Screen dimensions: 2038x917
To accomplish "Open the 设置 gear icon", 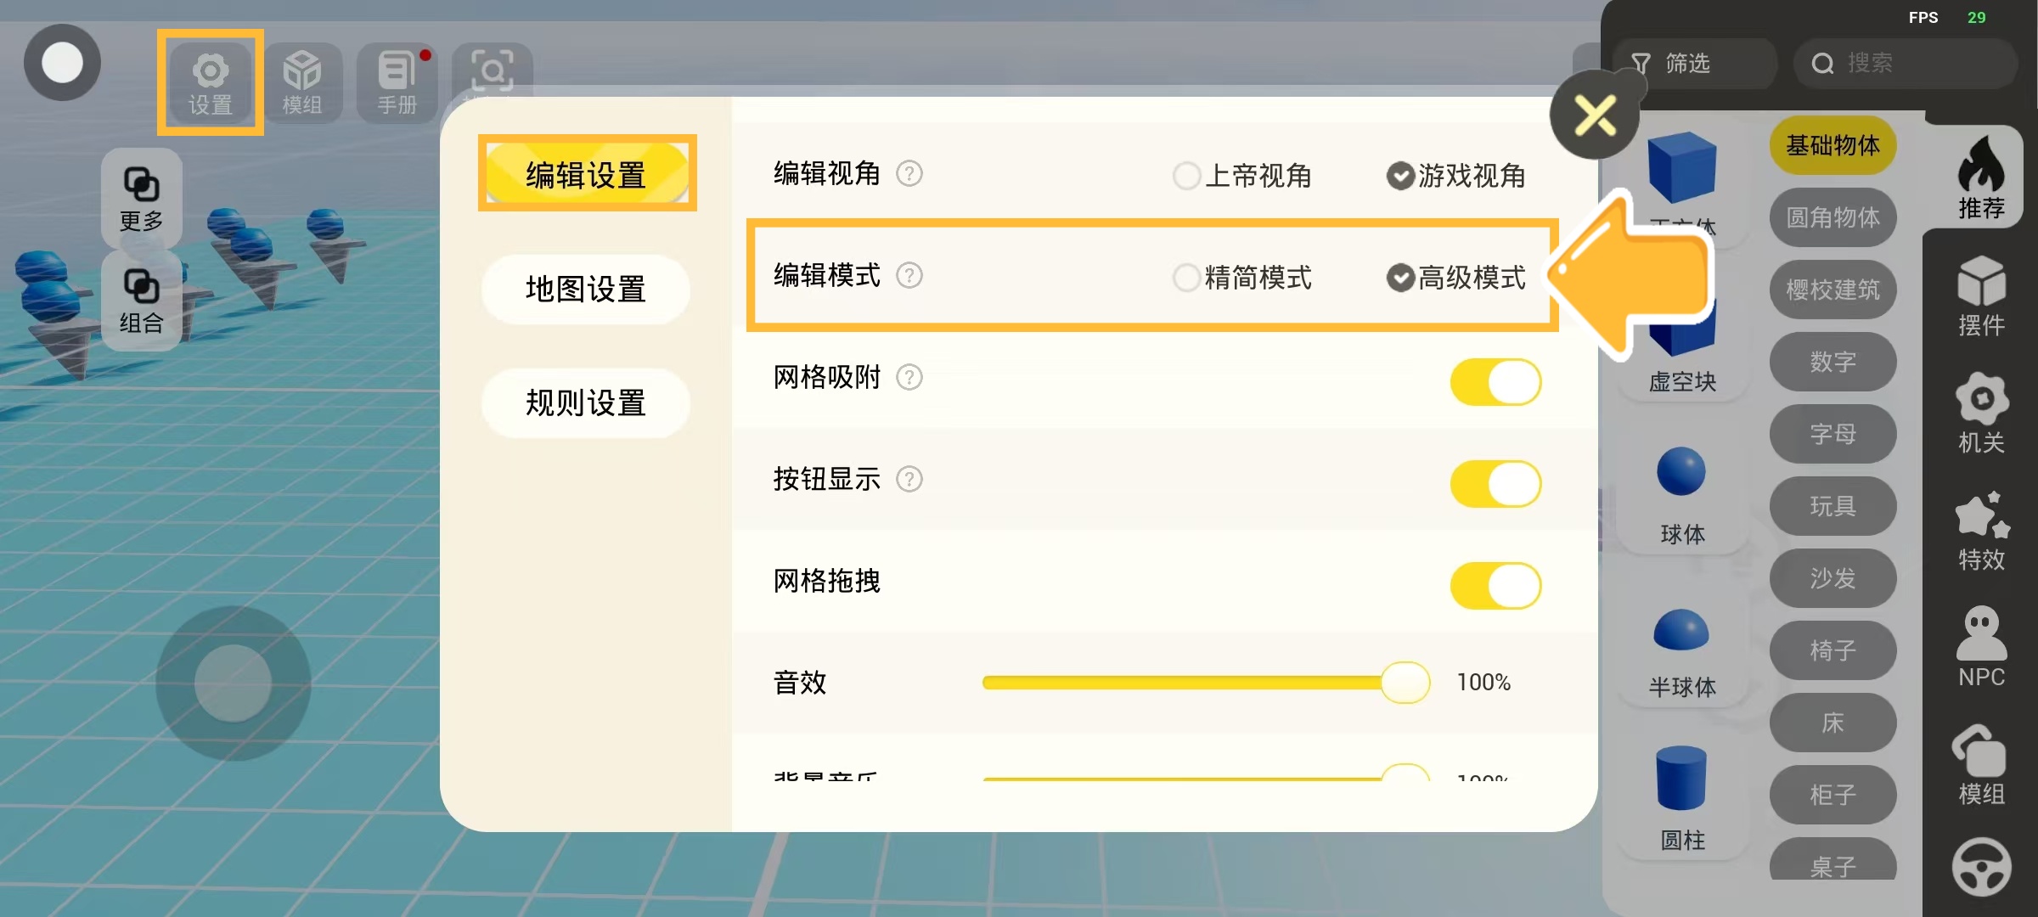I will click(x=210, y=82).
